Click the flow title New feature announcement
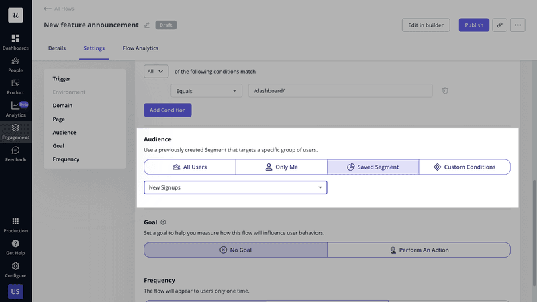The height and width of the screenshot is (302, 537). tap(91, 25)
